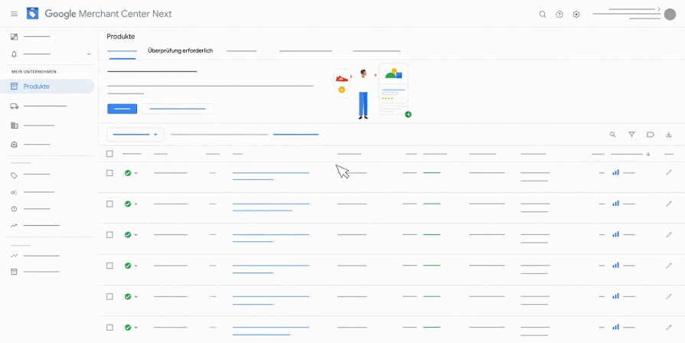The width and height of the screenshot is (685, 343).
Task: Click the banner illustration of person with cards
Action: tap(373, 91)
